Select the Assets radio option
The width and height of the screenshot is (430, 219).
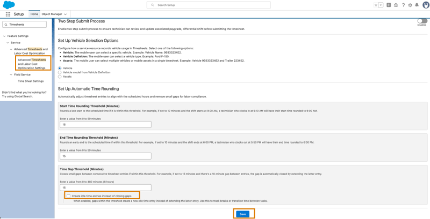point(60,77)
